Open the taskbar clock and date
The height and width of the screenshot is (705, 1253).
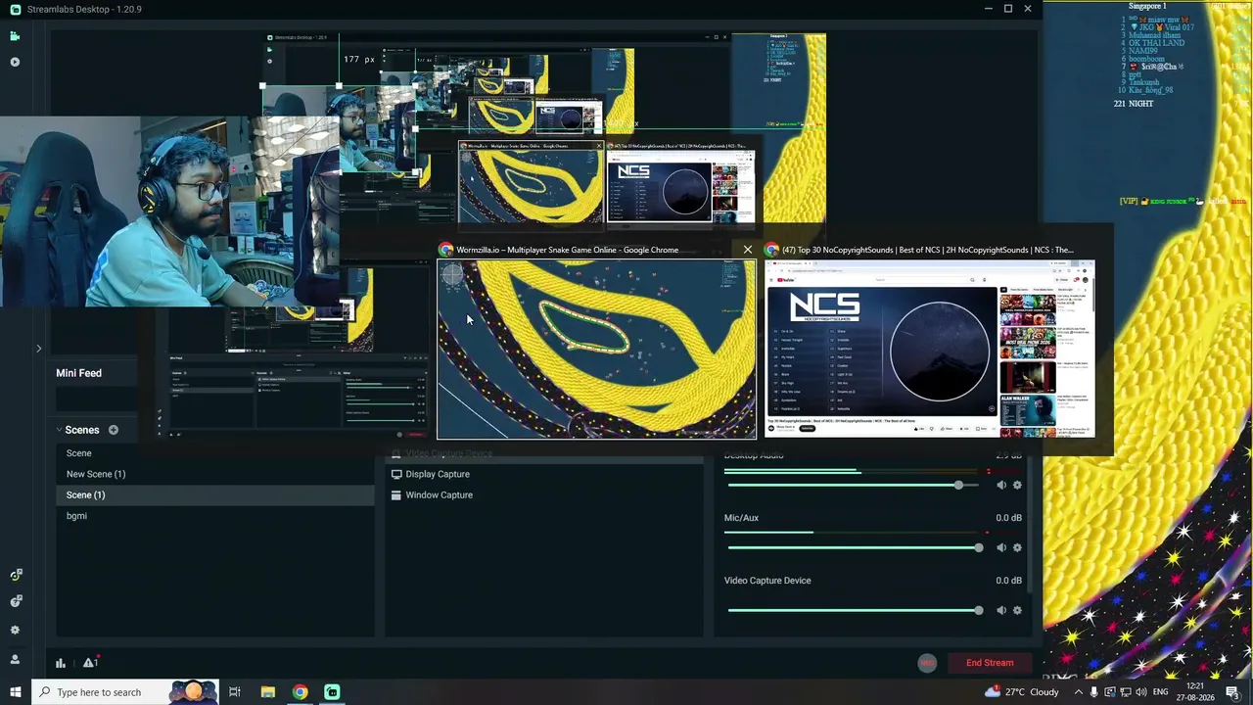tap(1195, 692)
